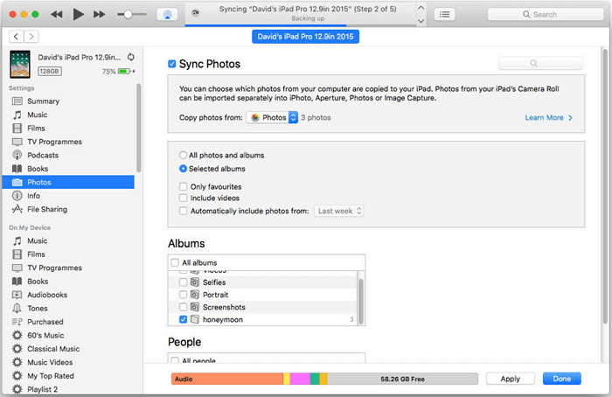Open the Copy photos from dropdown

click(272, 117)
